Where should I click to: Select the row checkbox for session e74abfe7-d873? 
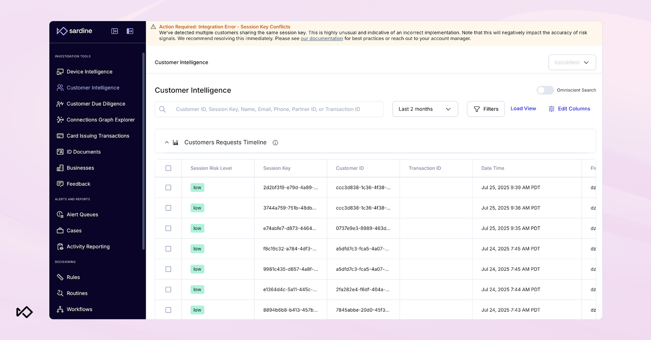(x=168, y=228)
